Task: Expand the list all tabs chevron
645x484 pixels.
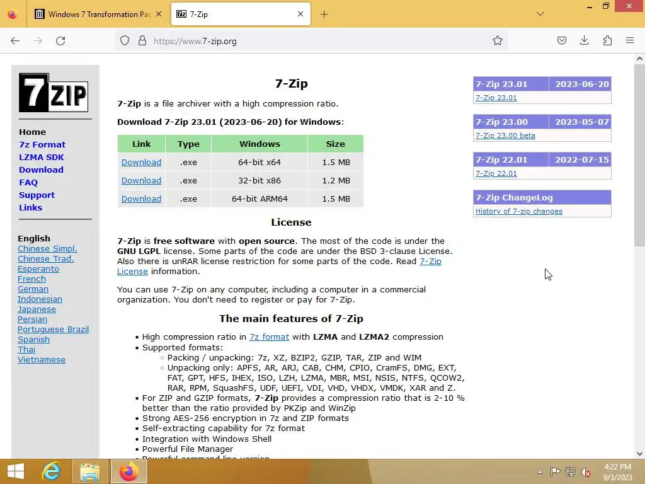Action: click(x=540, y=14)
